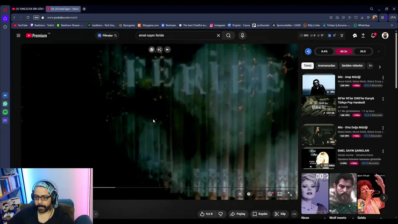Click the pop-out icon over the video
This screenshot has width=398, height=224.
pyautogui.click(x=151, y=49)
